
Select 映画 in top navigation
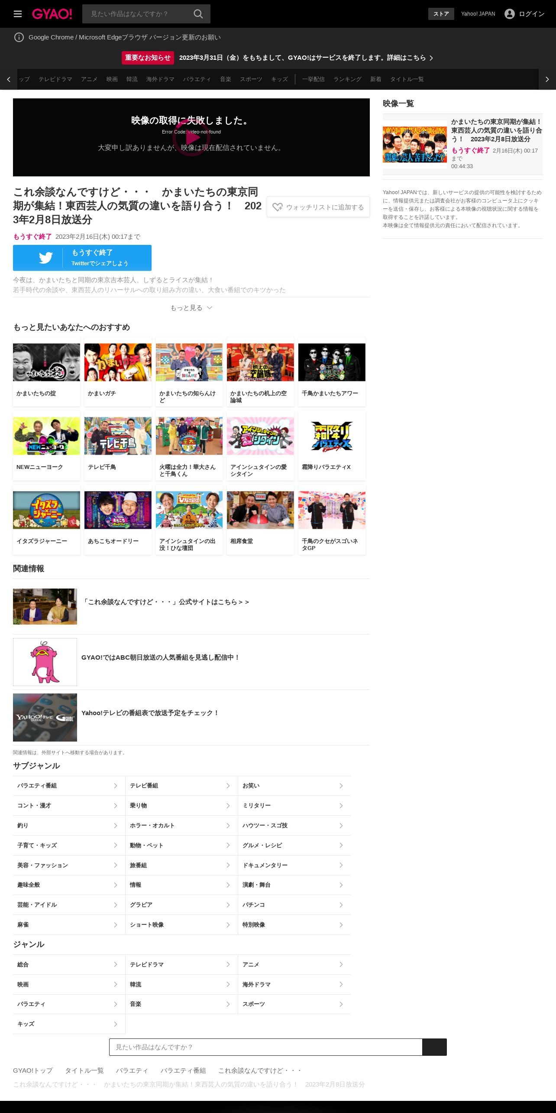point(112,79)
